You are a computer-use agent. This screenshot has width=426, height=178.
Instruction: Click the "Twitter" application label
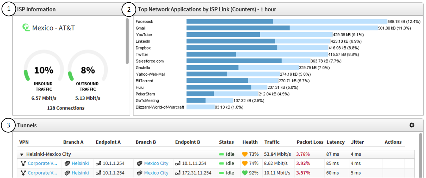pos(142,54)
